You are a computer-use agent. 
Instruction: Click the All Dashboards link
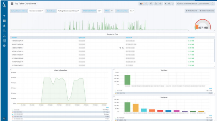[x=191, y=11]
